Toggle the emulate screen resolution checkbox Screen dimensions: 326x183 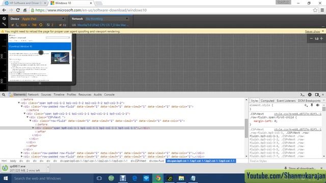(12, 25)
